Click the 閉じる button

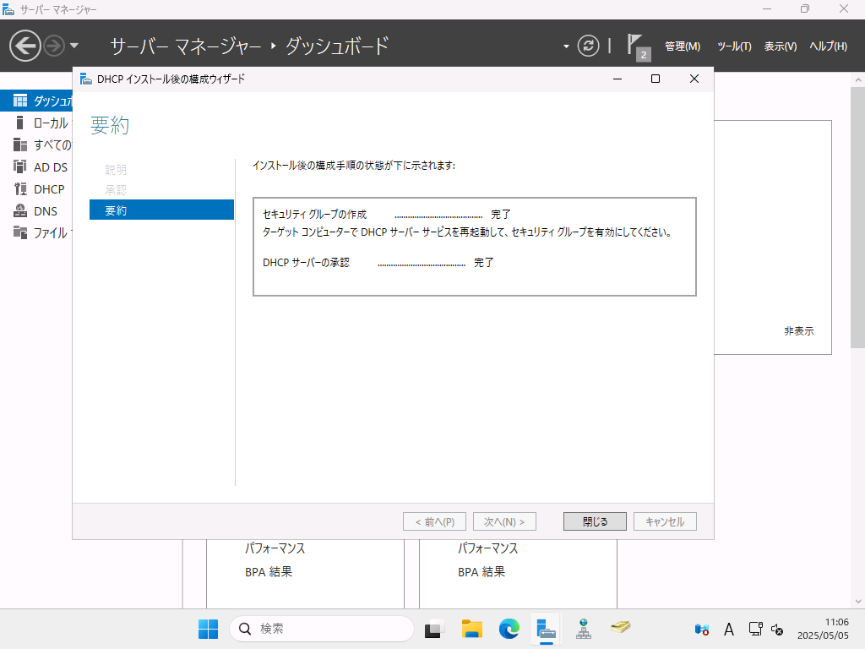click(x=595, y=521)
